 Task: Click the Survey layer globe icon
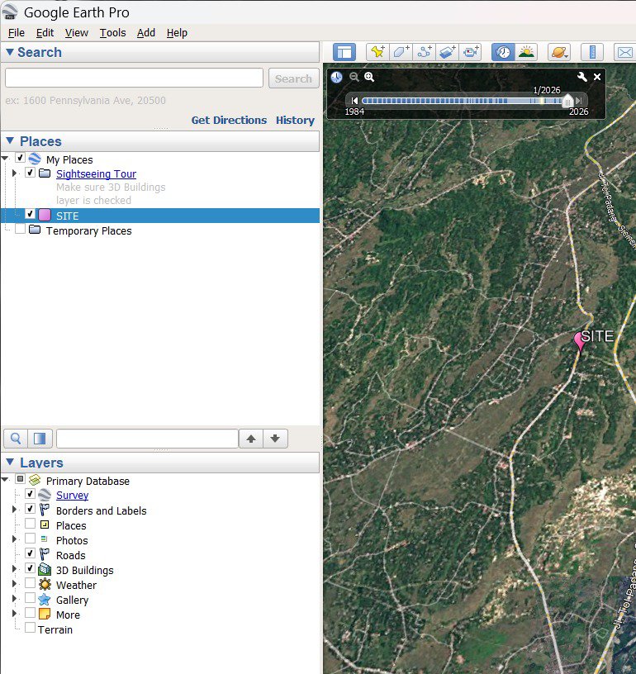(x=45, y=495)
